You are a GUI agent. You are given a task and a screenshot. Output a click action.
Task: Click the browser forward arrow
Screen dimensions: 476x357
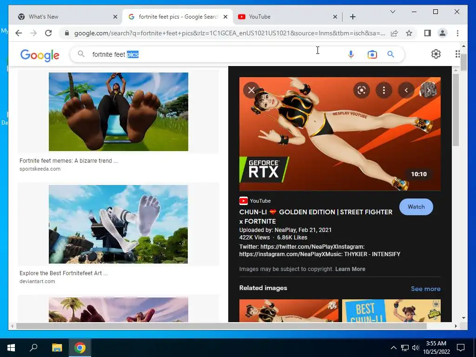tap(33, 33)
